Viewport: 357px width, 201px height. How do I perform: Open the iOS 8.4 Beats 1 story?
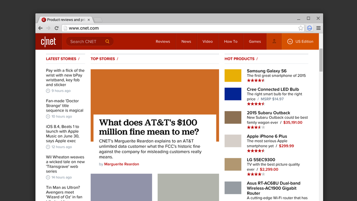click(62, 134)
